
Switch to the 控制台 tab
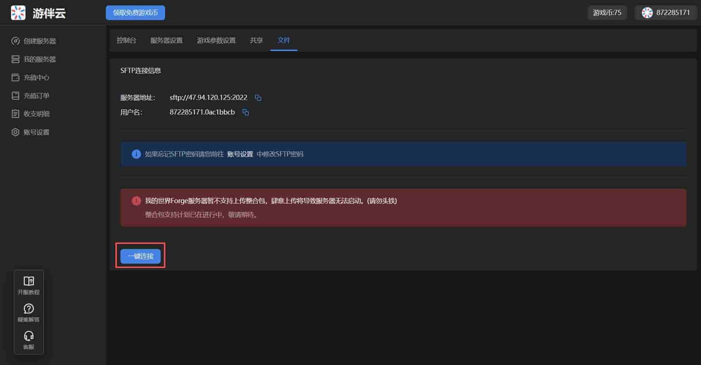(x=126, y=40)
